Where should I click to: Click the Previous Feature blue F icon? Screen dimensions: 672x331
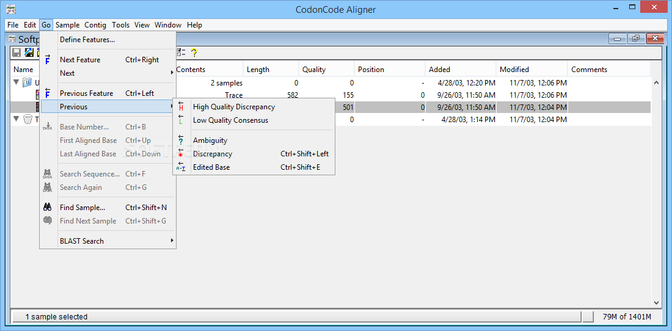click(x=48, y=93)
